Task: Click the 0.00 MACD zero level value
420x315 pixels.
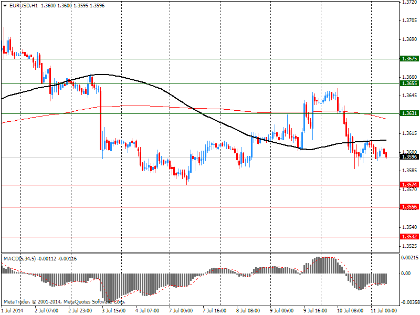Action: [x=406, y=273]
